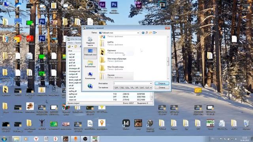Open the Network globe icon in places bar

(90, 86)
